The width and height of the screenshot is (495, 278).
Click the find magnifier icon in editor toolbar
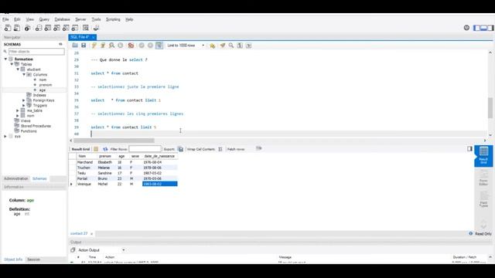[231, 46]
